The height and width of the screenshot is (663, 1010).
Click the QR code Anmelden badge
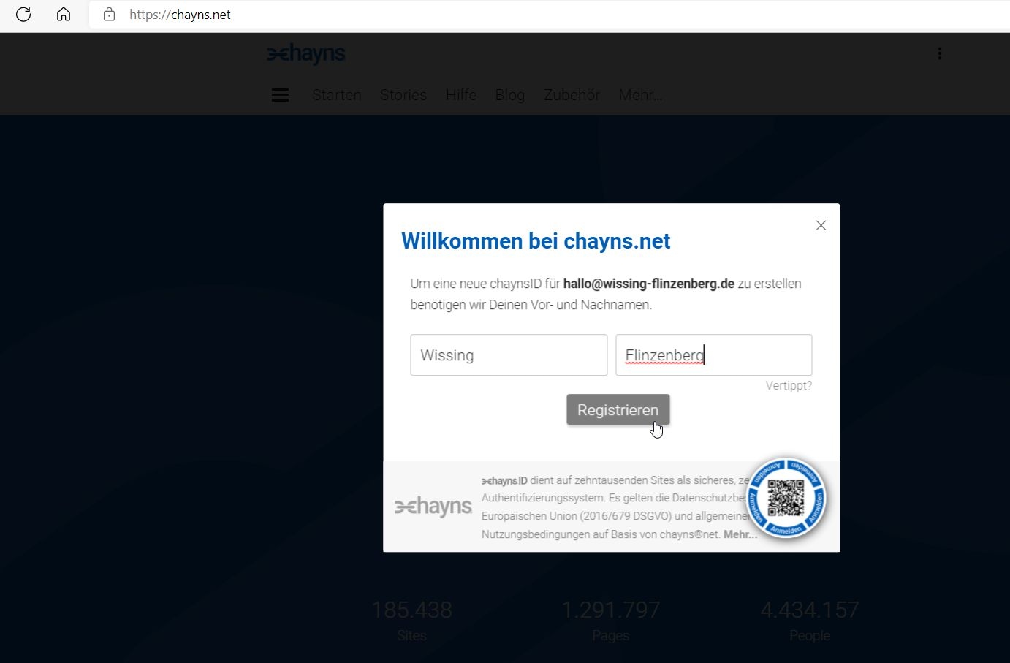pyautogui.click(x=786, y=499)
